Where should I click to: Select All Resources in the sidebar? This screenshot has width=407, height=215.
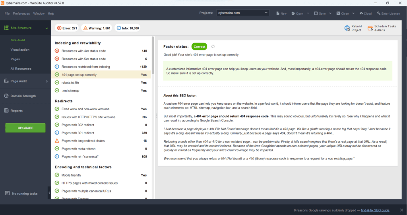[21, 69]
